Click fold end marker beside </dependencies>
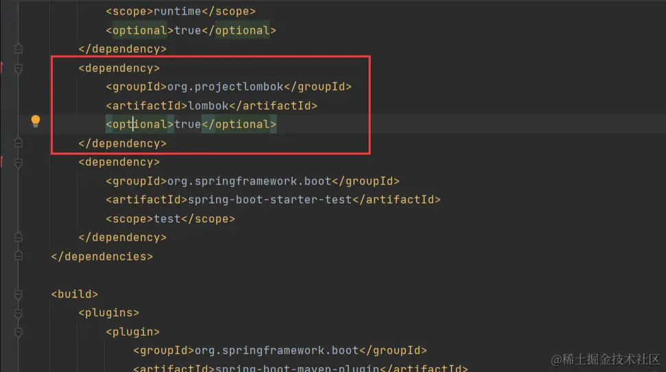This screenshot has width=666, height=372. [18, 256]
